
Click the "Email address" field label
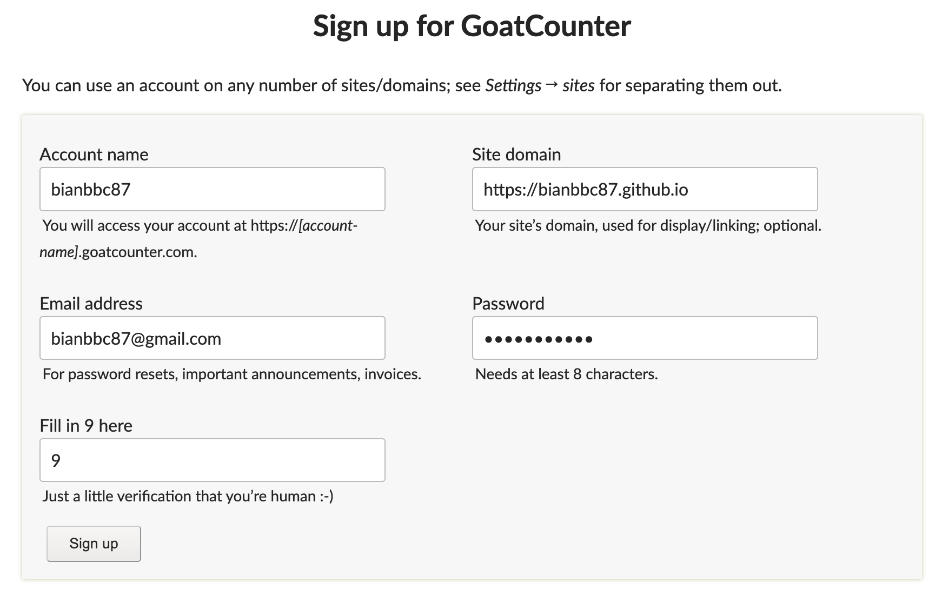(x=91, y=304)
